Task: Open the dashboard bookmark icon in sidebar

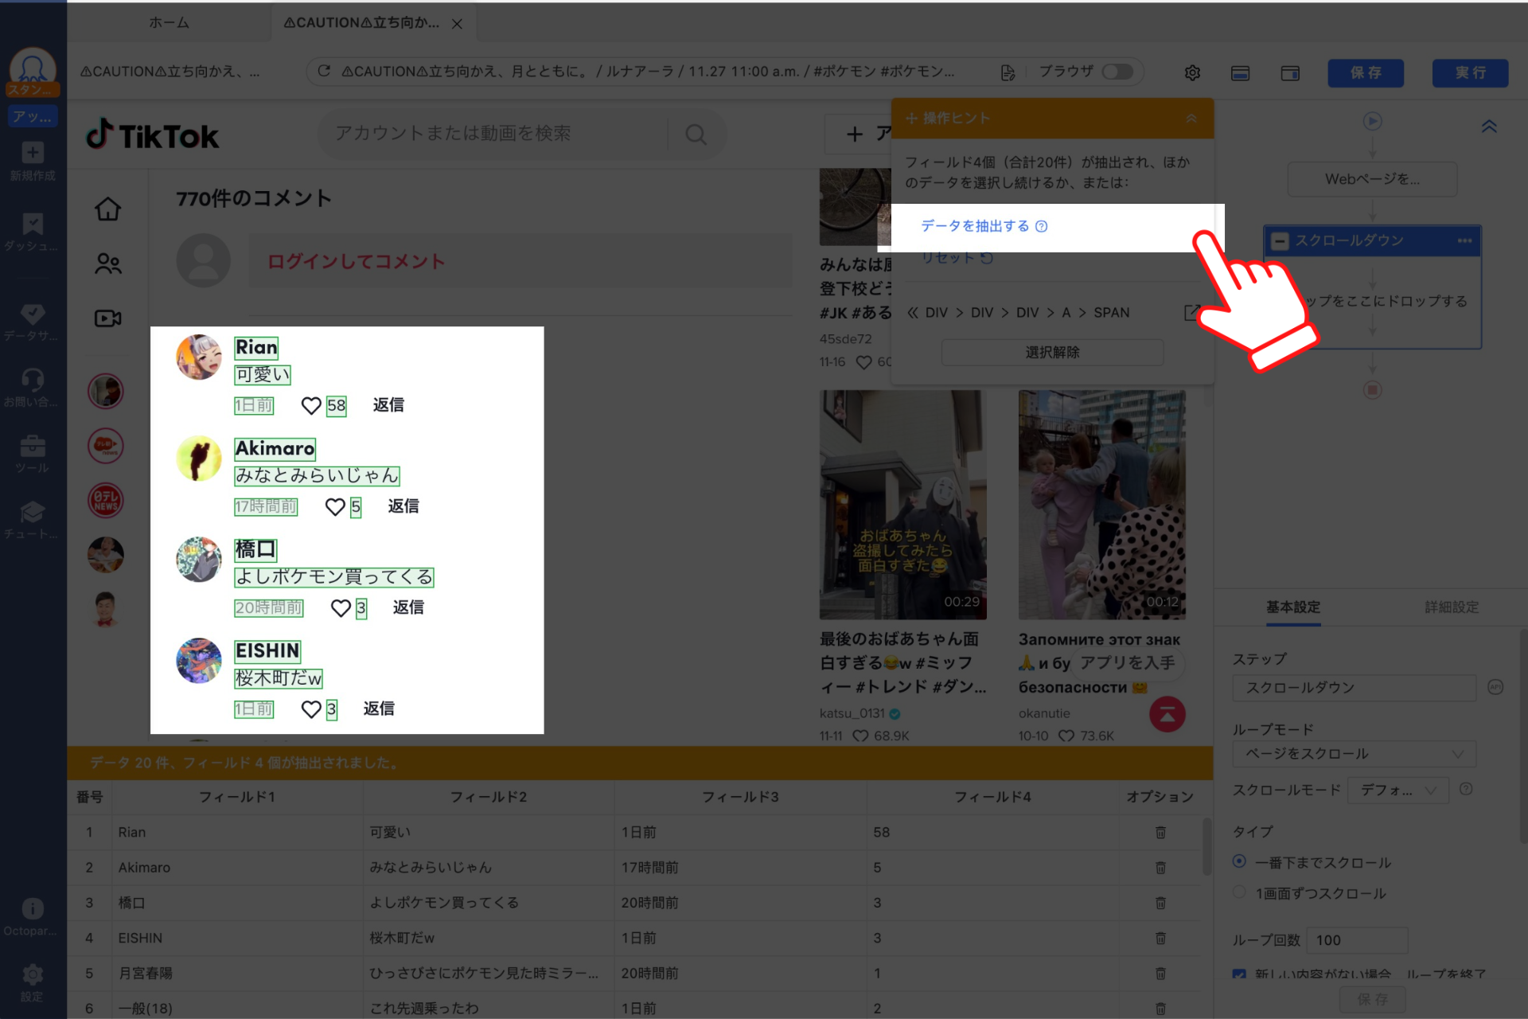Action: pyautogui.click(x=33, y=224)
